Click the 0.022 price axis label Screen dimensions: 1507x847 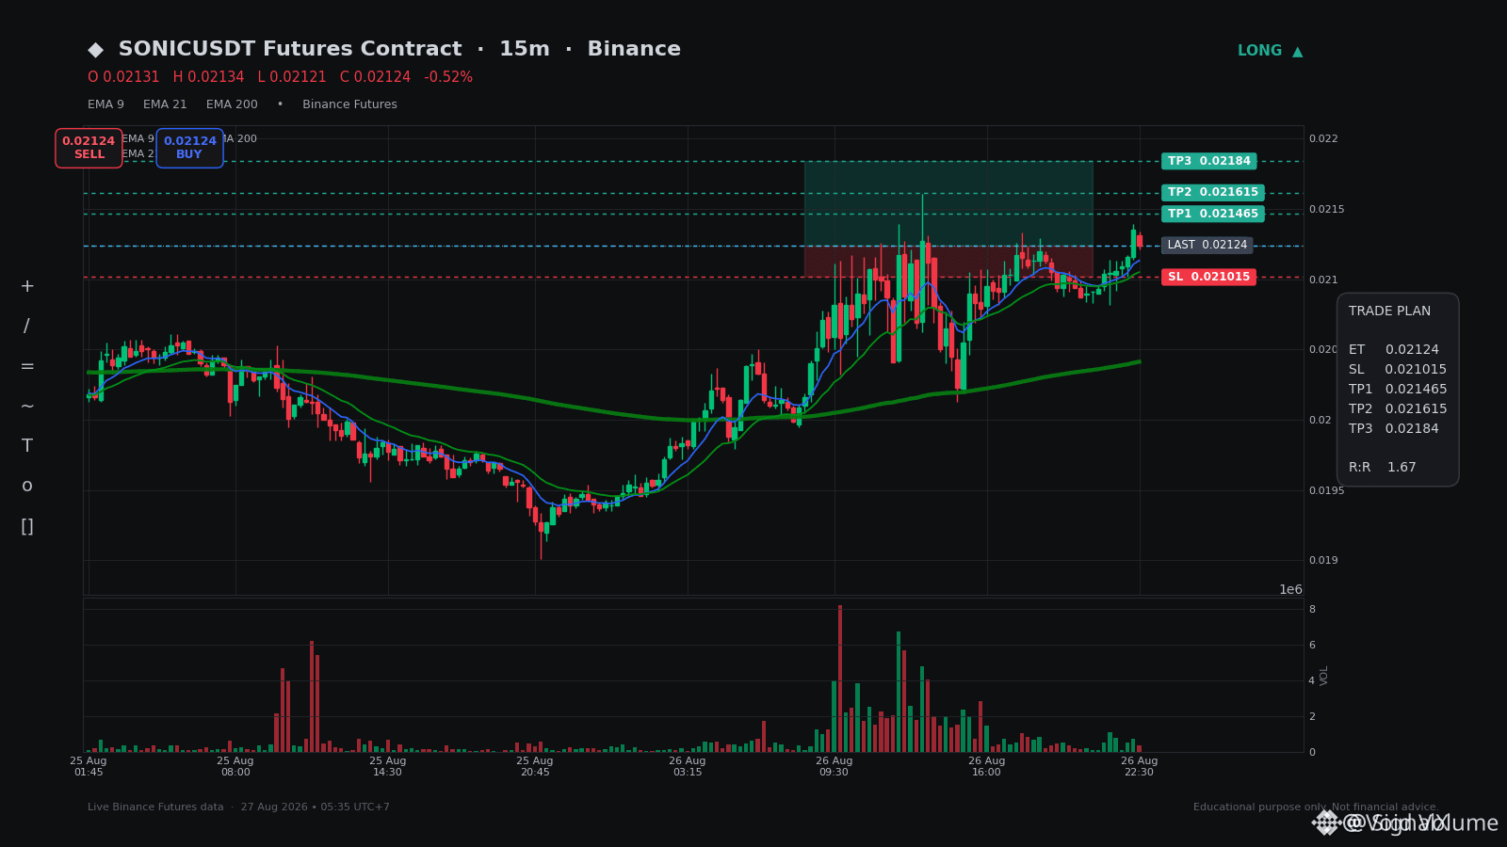click(1323, 139)
